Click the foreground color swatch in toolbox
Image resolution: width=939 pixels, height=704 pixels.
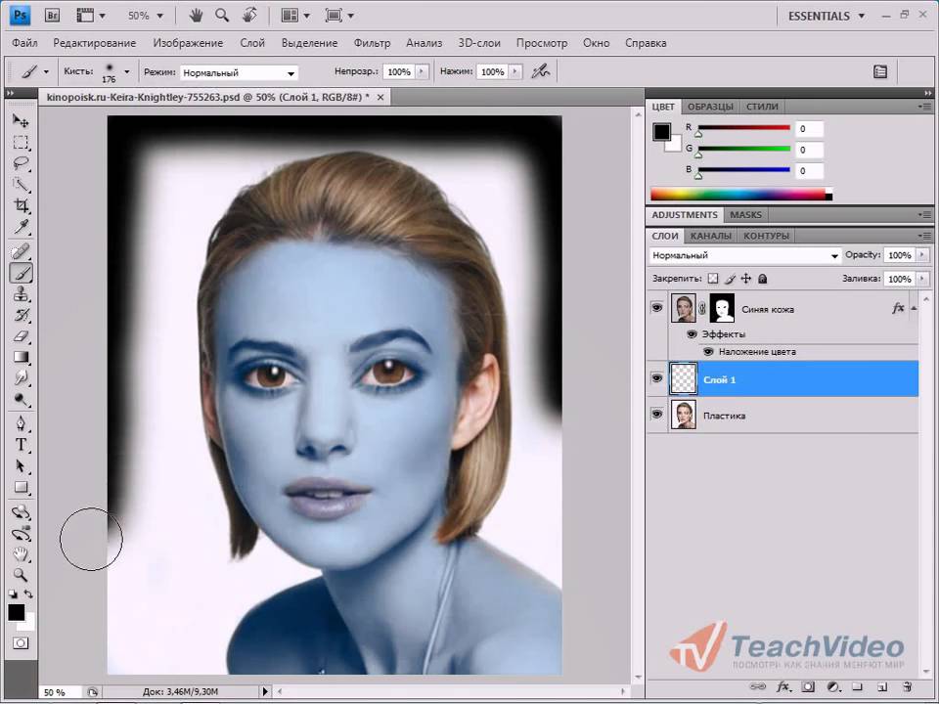click(17, 612)
